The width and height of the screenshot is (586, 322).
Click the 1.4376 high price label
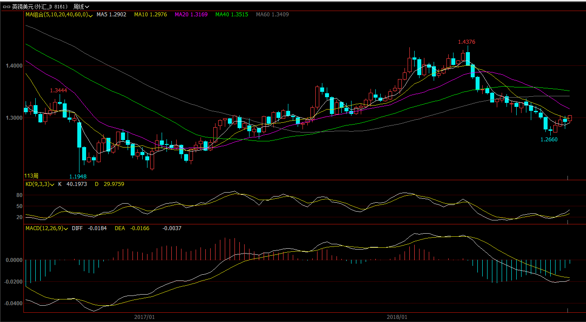click(466, 42)
